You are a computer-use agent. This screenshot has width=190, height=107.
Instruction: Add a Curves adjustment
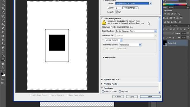(172, 14)
